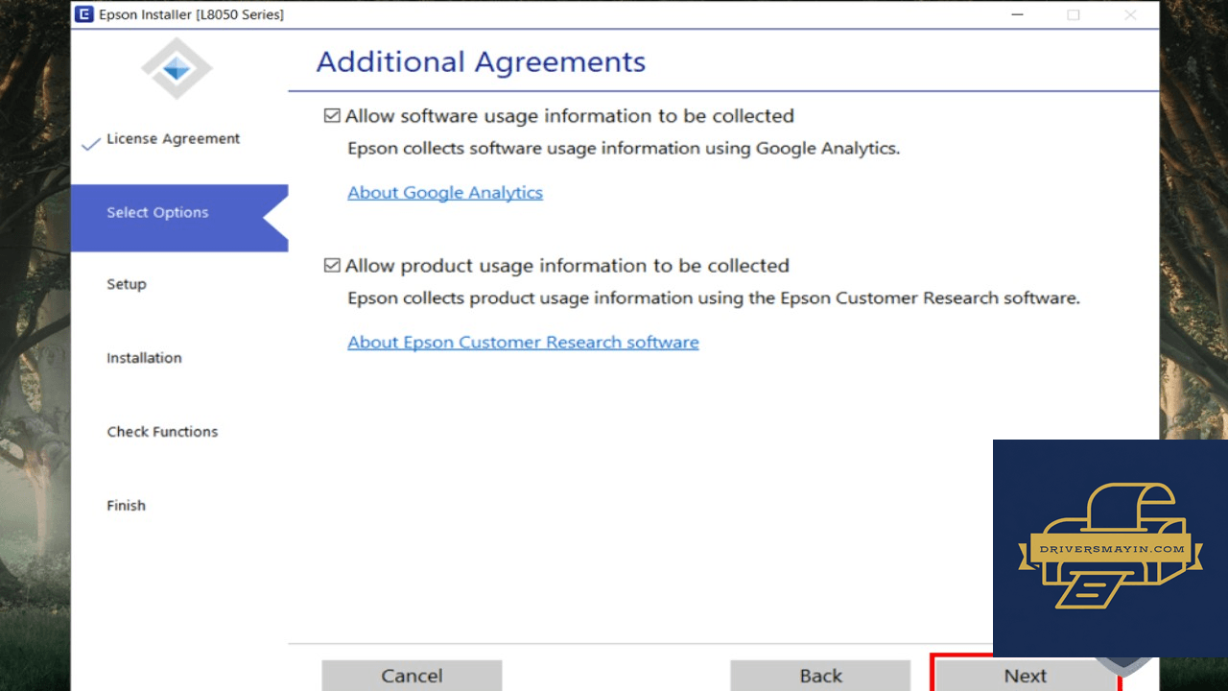The height and width of the screenshot is (691, 1228).
Task: Click the Additional Agreements heading
Action: [x=481, y=62]
